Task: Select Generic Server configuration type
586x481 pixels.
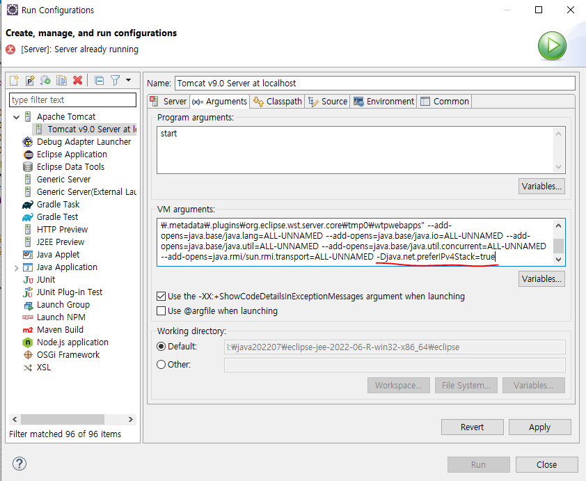Action: (63, 180)
